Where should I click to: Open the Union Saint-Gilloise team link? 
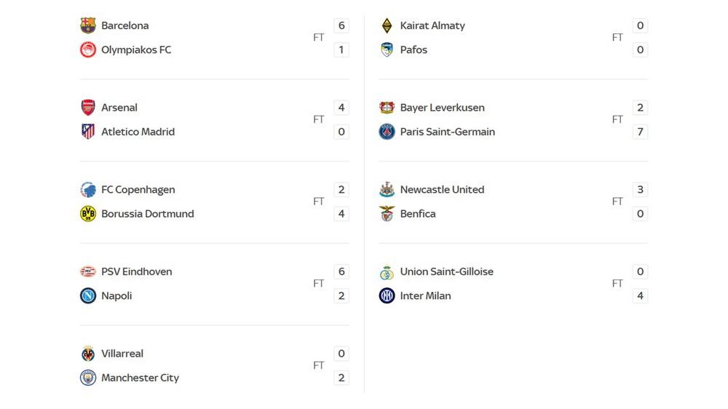[446, 271]
